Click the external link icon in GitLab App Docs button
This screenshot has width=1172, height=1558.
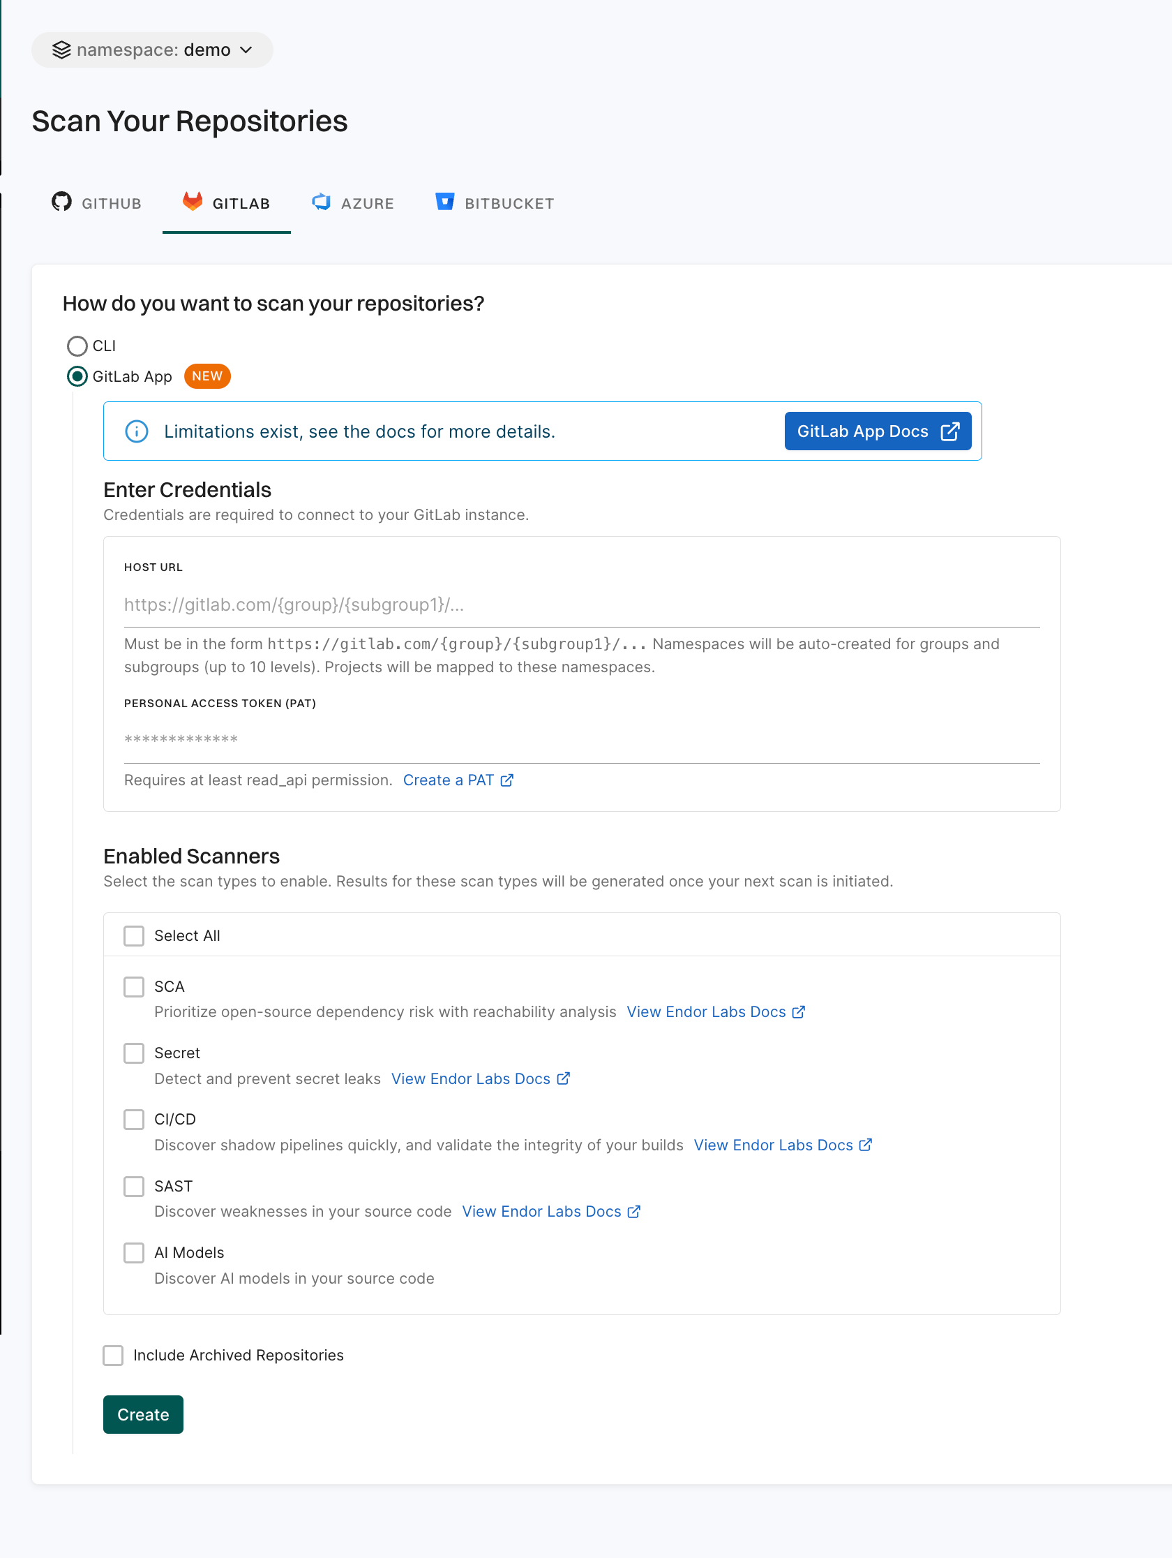pyautogui.click(x=949, y=432)
